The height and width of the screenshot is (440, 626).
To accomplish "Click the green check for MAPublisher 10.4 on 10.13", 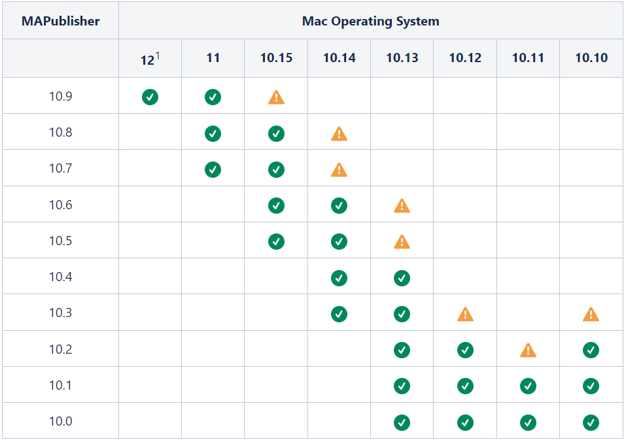I will pyautogui.click(x=402, y=278).
